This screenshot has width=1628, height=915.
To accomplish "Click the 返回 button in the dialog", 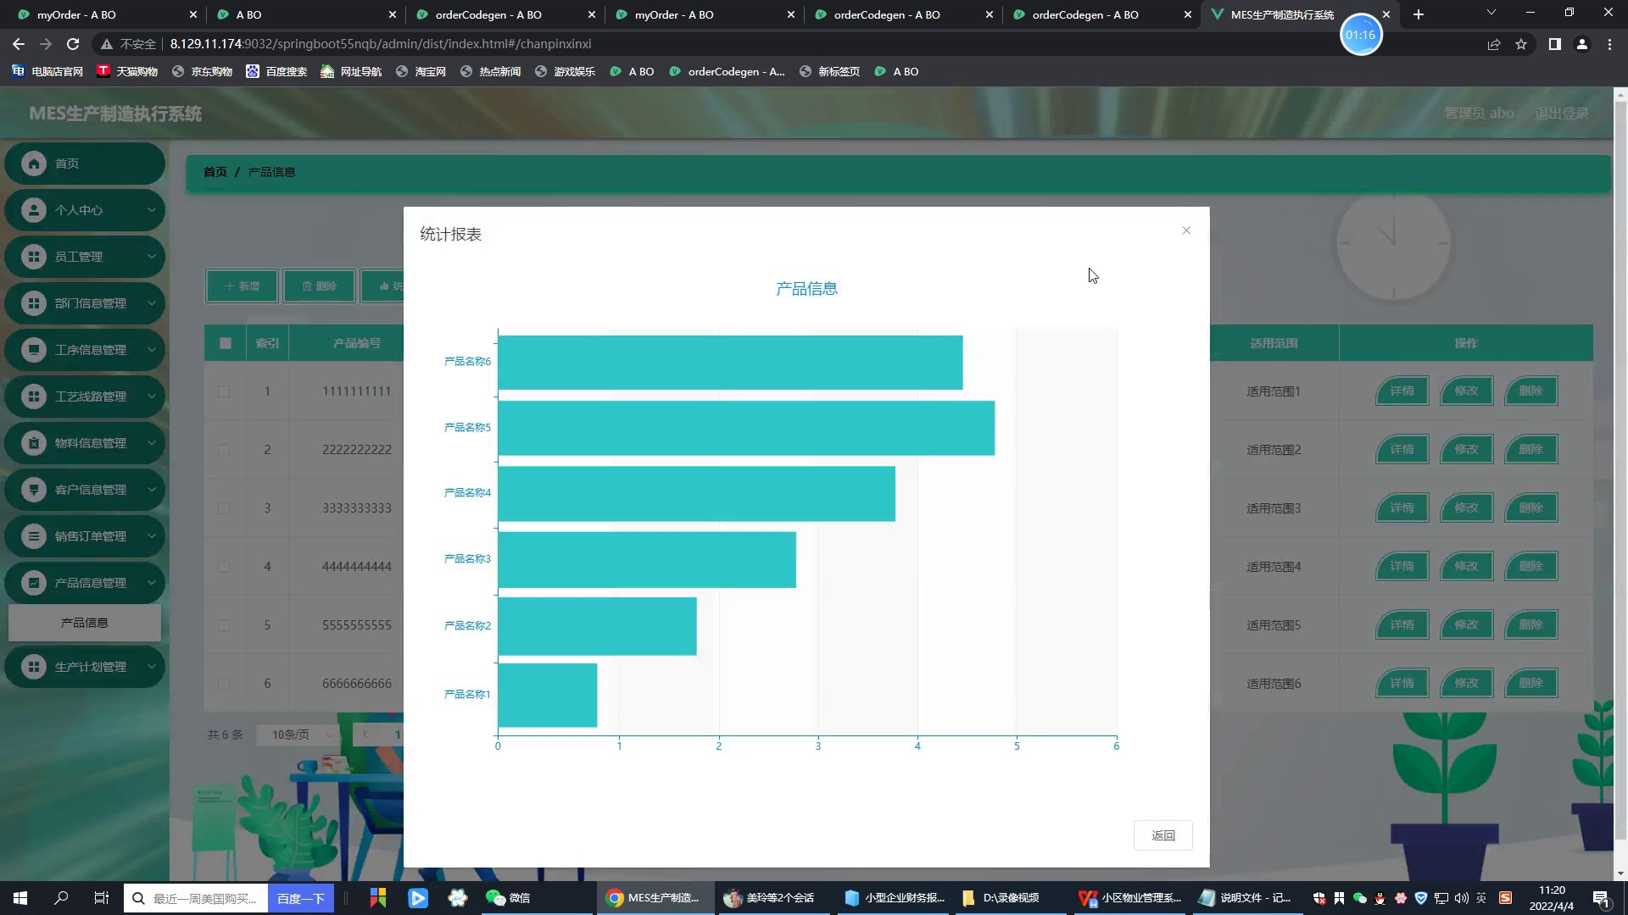I will pyautogui.click(x=1162, y=835).
